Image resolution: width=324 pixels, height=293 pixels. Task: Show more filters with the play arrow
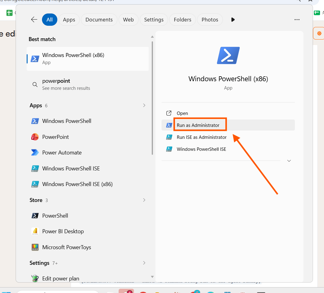click(233, 20)
